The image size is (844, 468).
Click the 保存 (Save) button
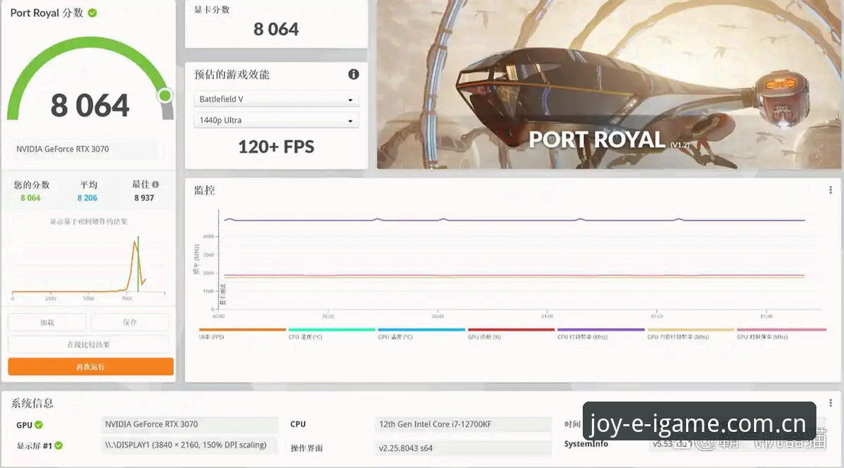click(x=130, y=322)
